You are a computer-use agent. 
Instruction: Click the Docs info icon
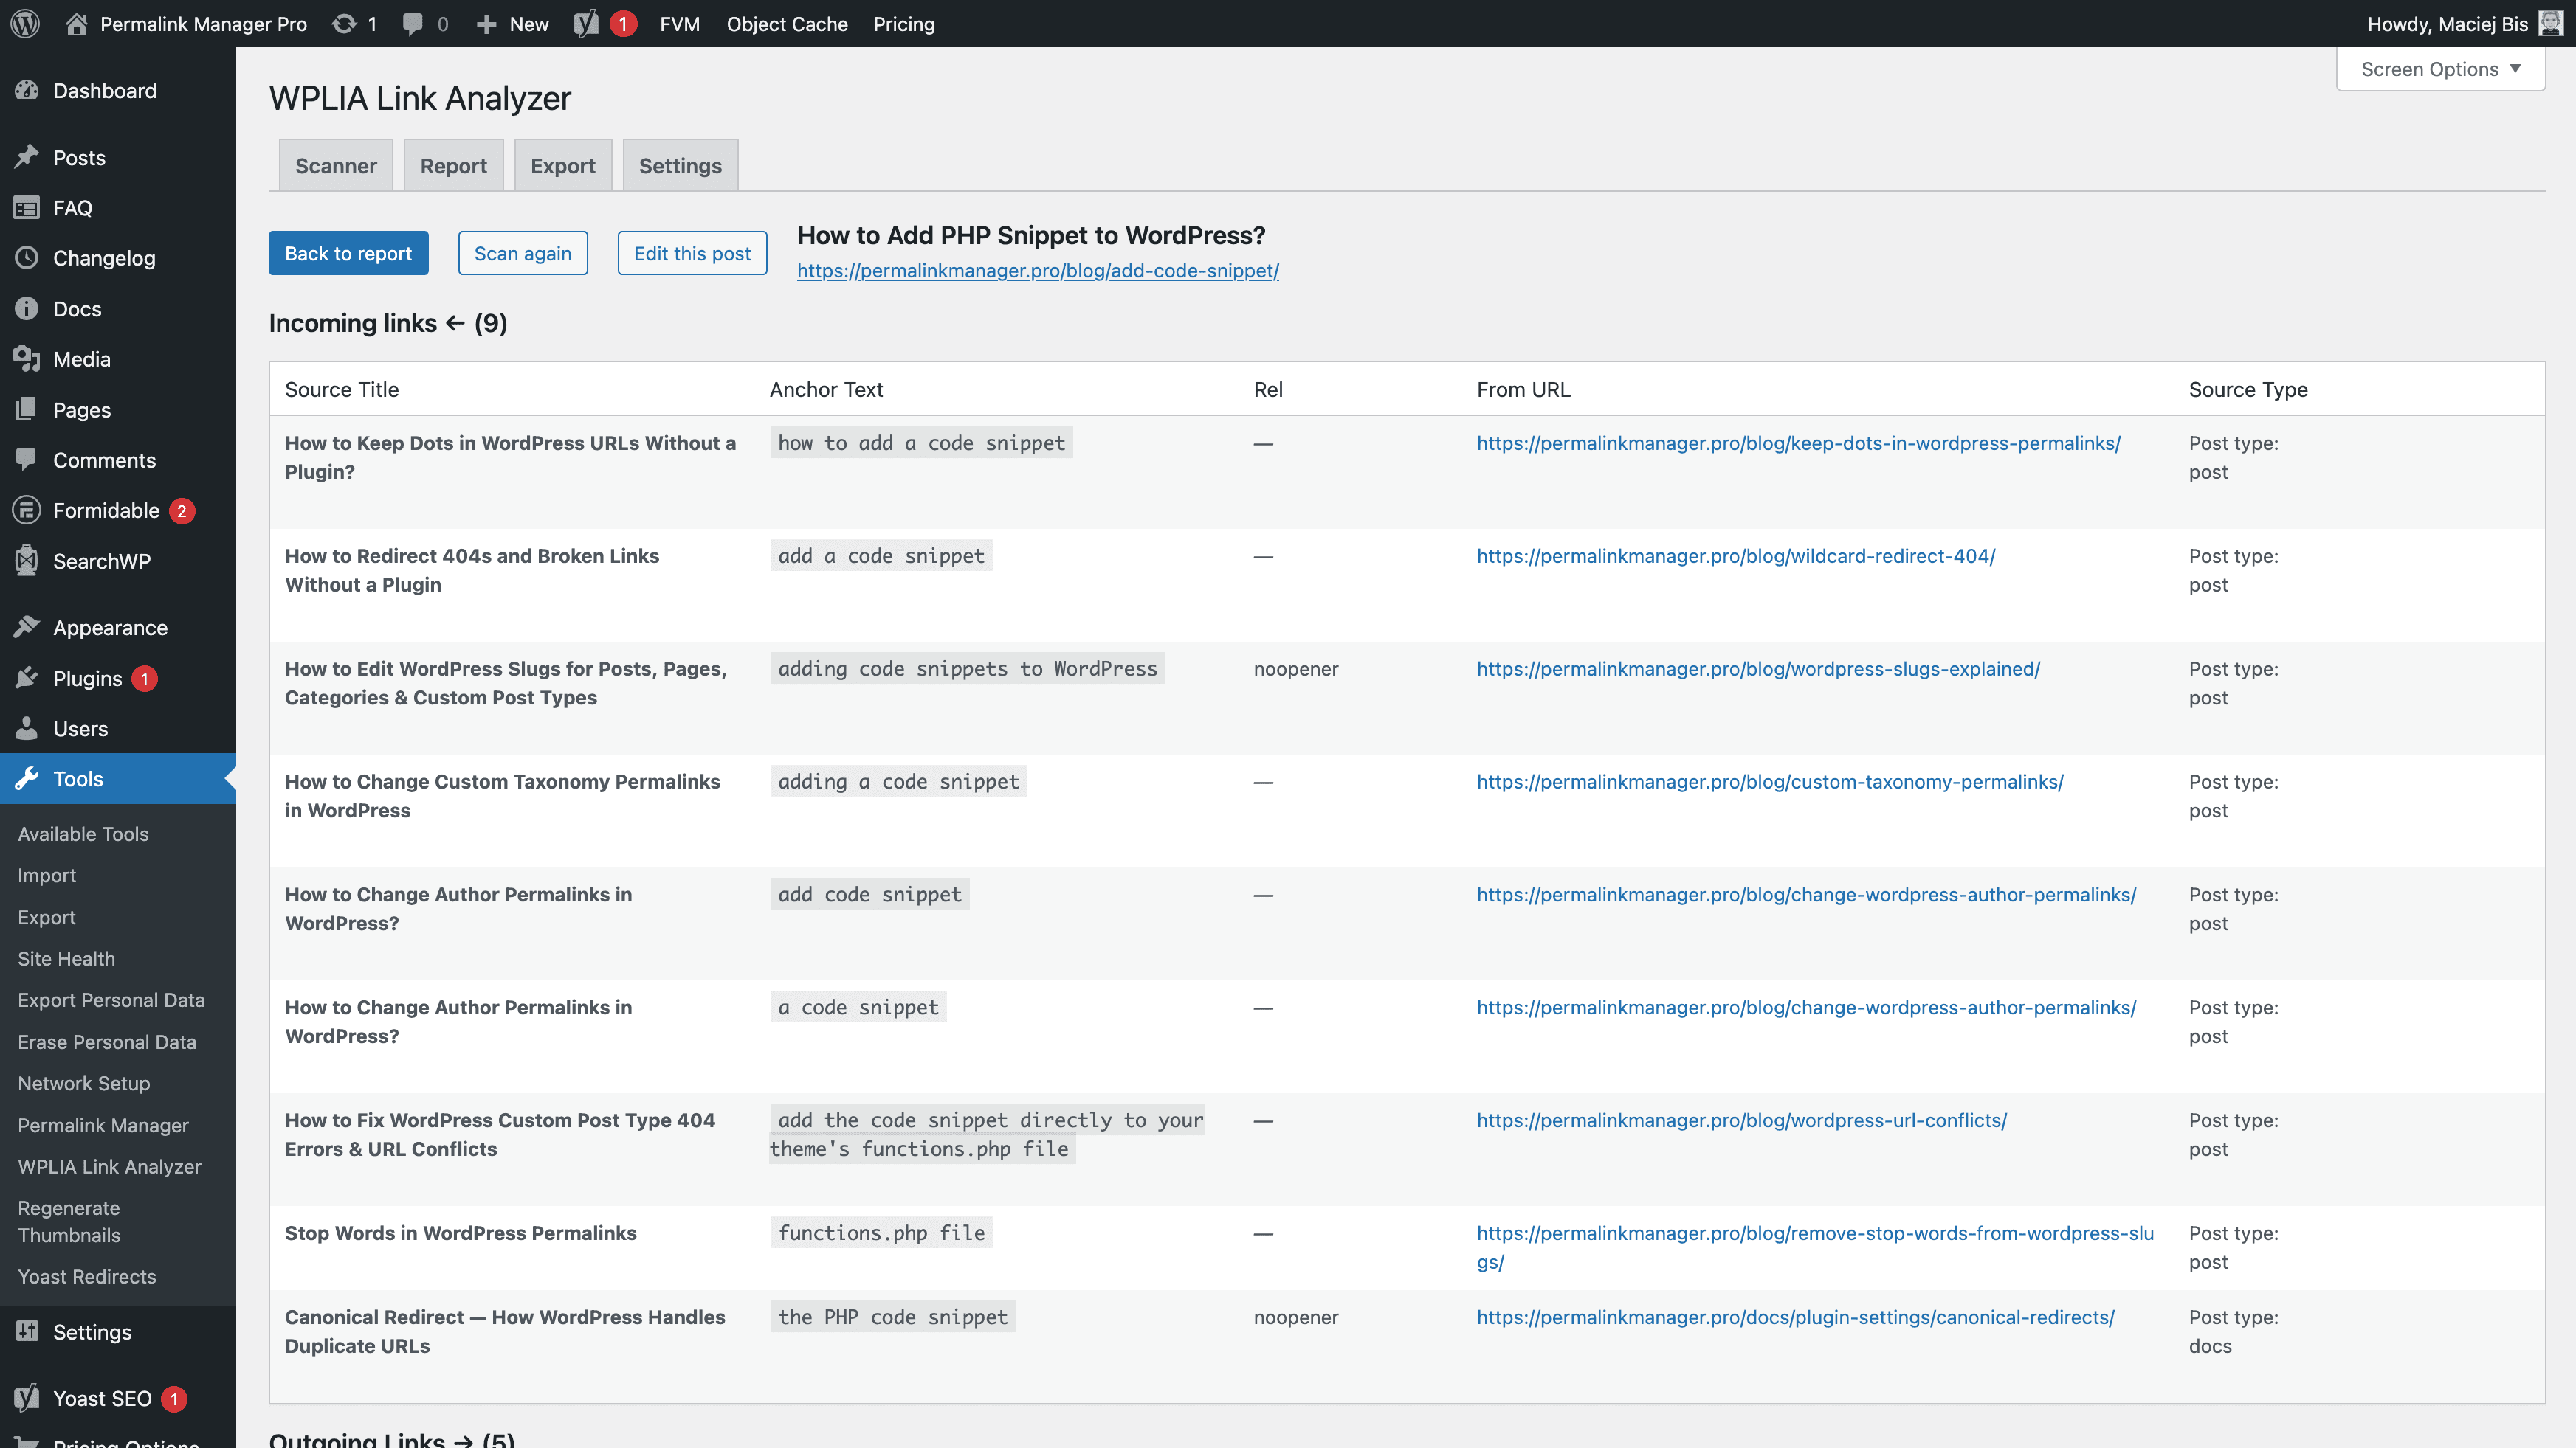(x=27, y=309)
